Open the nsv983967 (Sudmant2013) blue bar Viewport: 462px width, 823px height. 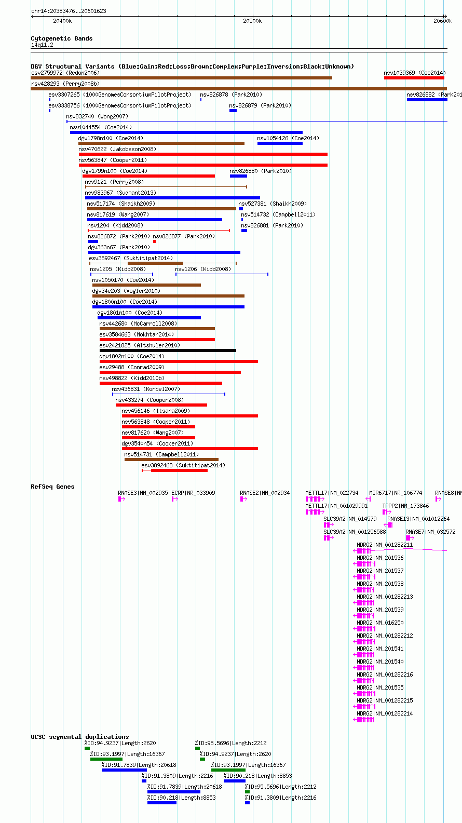click(x=172, y=198)
